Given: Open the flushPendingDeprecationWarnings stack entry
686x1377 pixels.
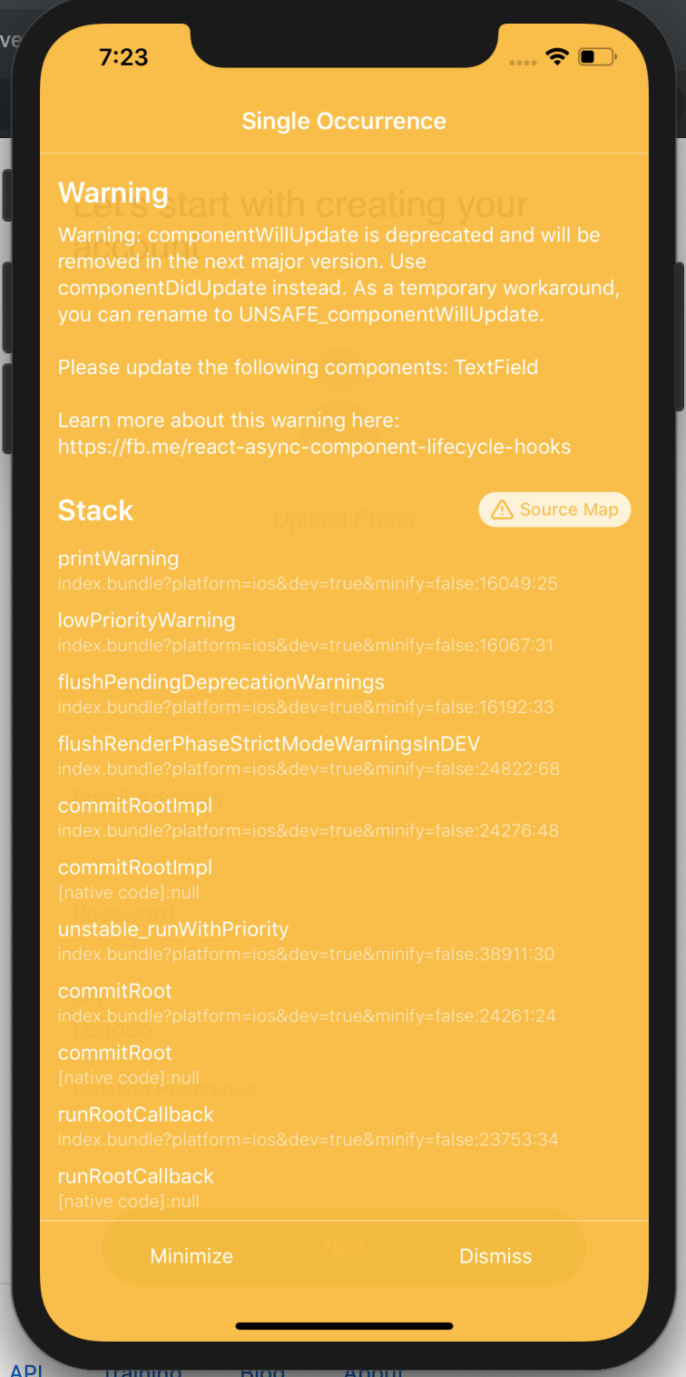Looking at the screenshot, I should pyautogui.click(x=220, y=682).
